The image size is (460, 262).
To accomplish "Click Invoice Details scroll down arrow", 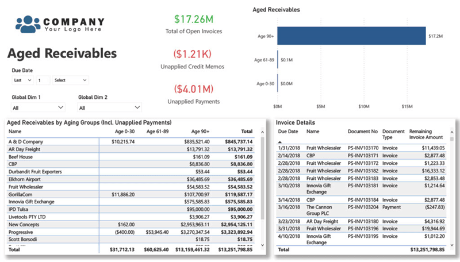I will pos(452,244).
